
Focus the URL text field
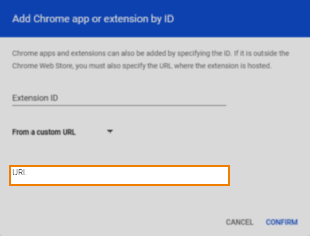(119, 174)
